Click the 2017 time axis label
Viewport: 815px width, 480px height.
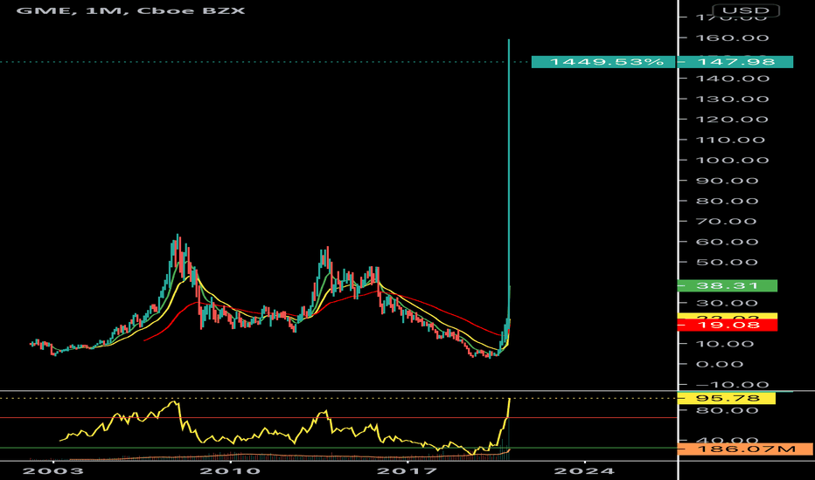(x=407, y=470)
